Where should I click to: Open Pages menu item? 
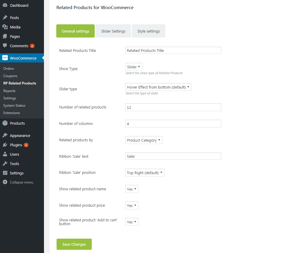[22, 36]
